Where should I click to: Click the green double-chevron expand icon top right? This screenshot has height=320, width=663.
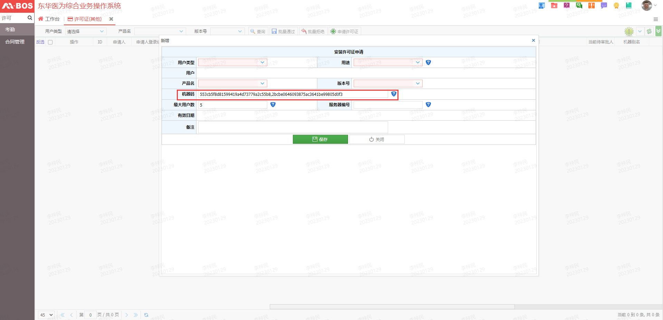pyautogui.click(x=659, y=31)
